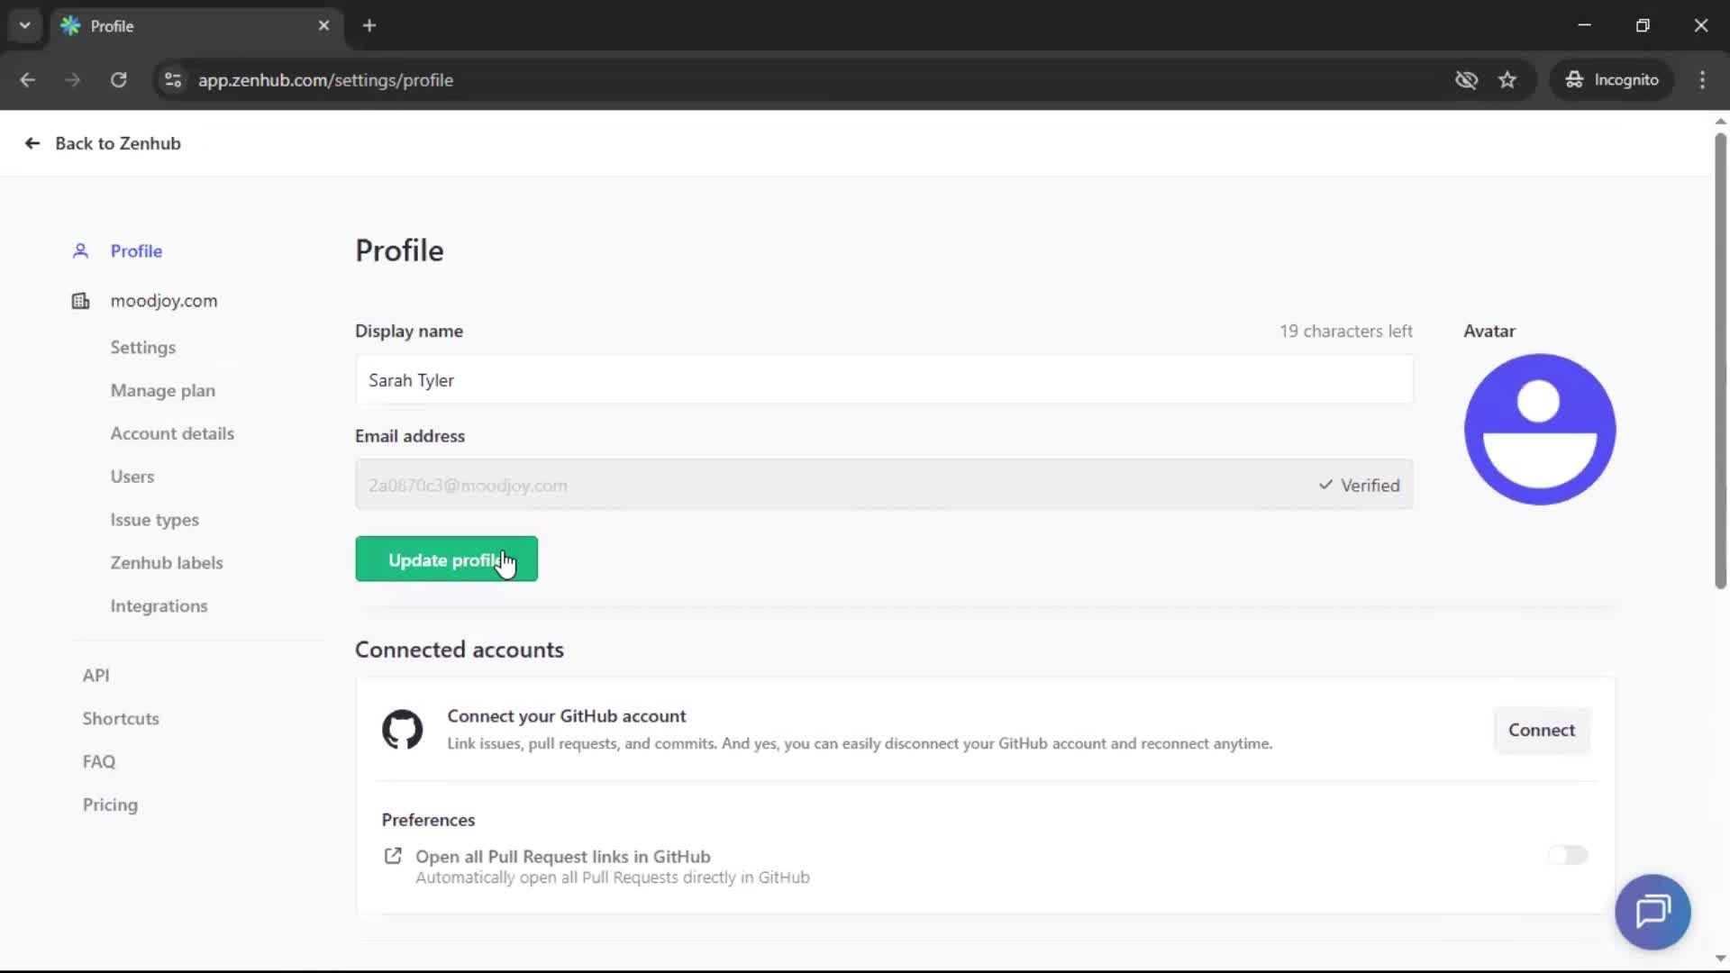This screenshot has width=1730, height=973.
Task: Click the Profile icon in sidebar
Action: click(x=80, y=250)
